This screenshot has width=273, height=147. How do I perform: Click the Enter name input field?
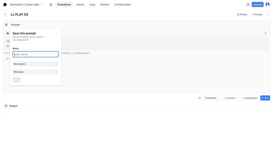(x=35, y=54)
